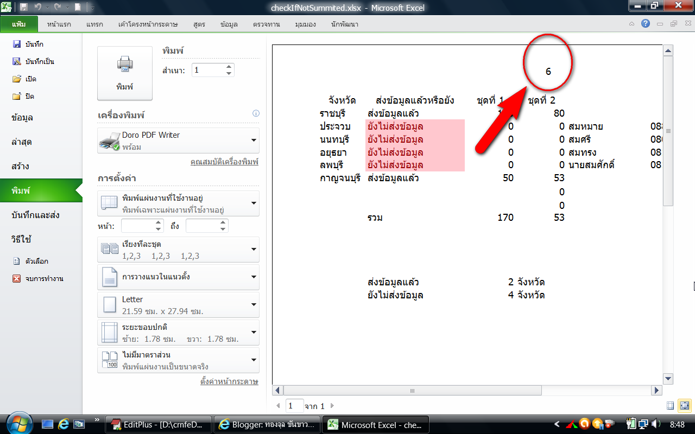Open Excel Help via the question mark icon
Image resolution: width=695 pixels, height=434 pixels.
click(645, 24)
